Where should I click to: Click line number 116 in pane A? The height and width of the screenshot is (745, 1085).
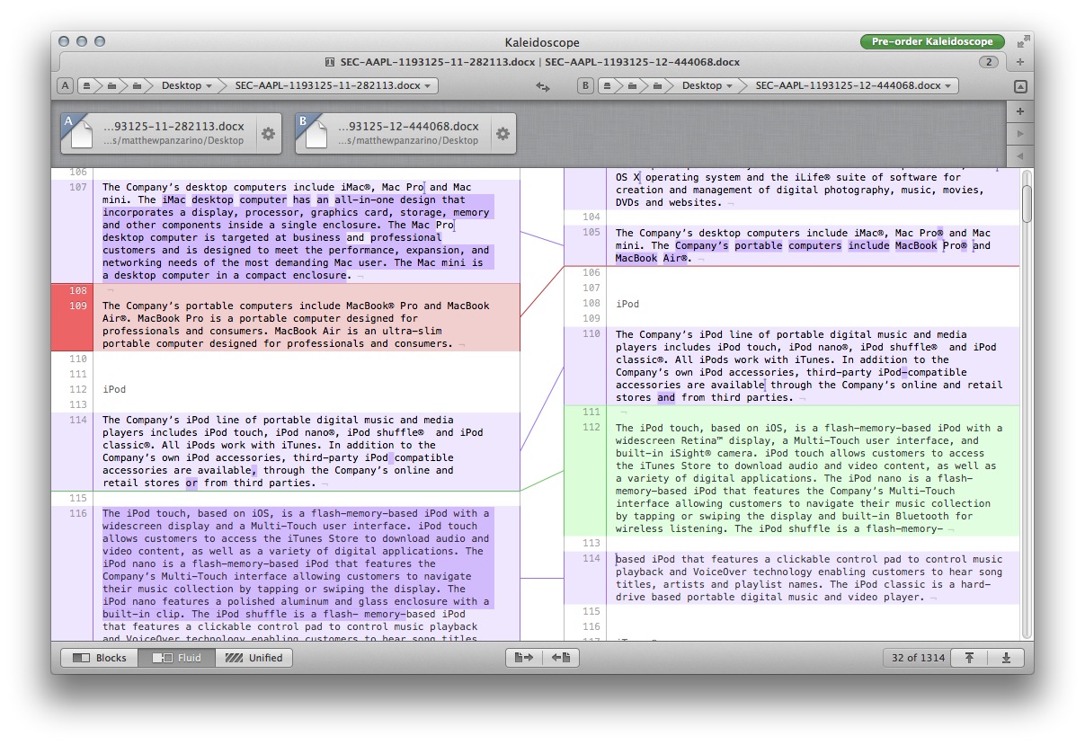click(x=78, y=513)
